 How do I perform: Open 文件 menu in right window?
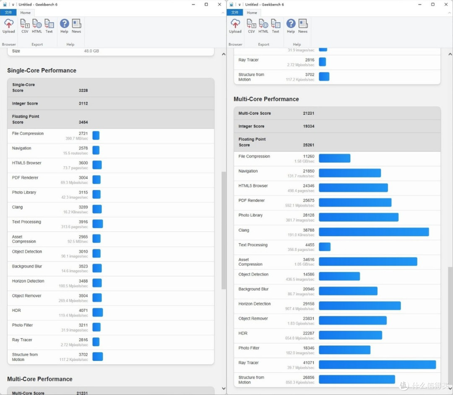coord(234,13)
